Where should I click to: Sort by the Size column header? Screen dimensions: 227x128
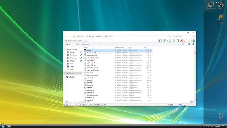click(145, 48)
